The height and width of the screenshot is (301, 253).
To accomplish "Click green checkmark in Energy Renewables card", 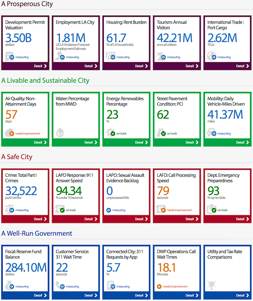I will pos(113,133).
